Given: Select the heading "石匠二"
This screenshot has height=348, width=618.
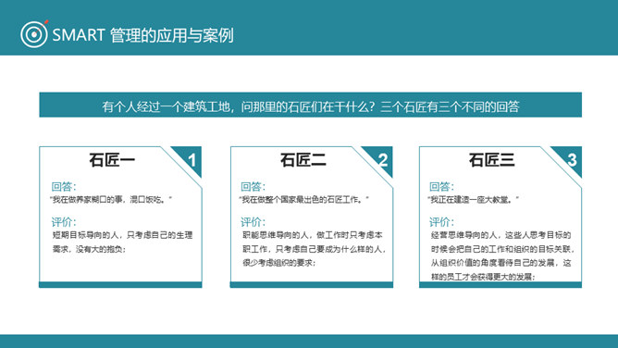Looking at the screenshot, I should click(x=303, y=160).
